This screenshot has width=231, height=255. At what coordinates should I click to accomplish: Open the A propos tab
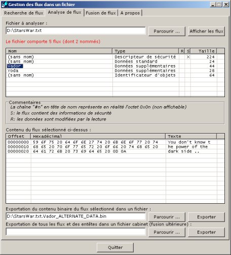point(130,13)
